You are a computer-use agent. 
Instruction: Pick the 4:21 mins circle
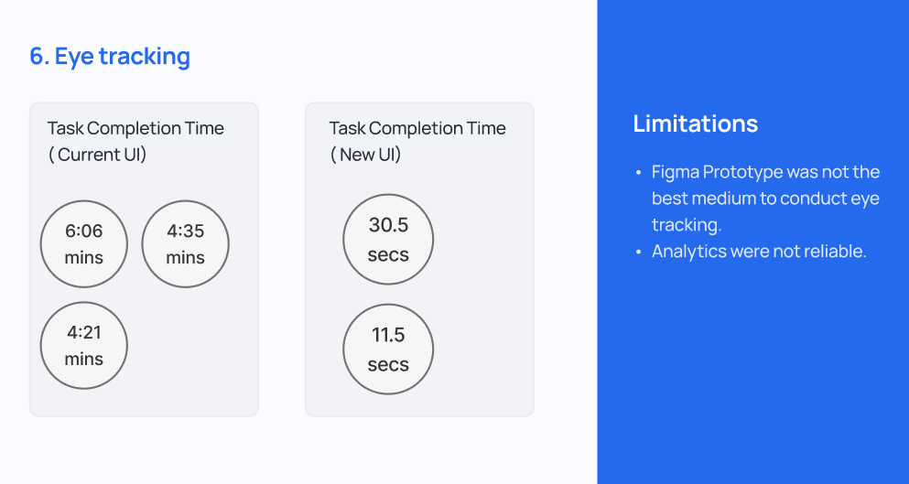[x=84, y=346]
